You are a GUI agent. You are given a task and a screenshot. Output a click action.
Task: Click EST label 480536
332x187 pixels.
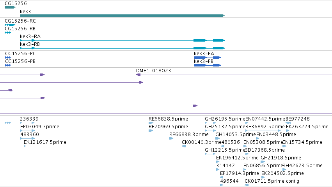tap(231, 142)
